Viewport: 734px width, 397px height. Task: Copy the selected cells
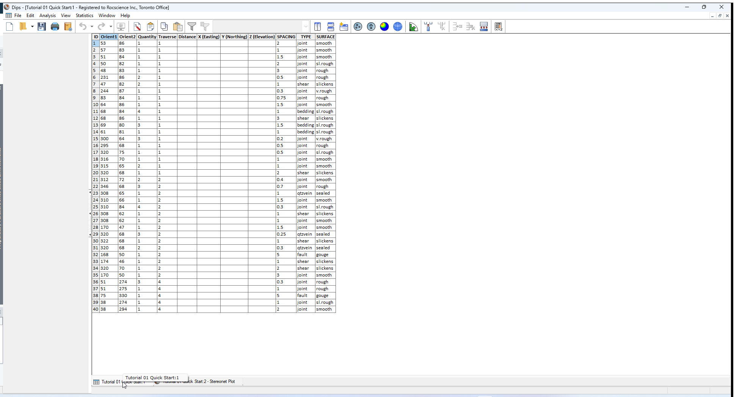tap(164, 26)
